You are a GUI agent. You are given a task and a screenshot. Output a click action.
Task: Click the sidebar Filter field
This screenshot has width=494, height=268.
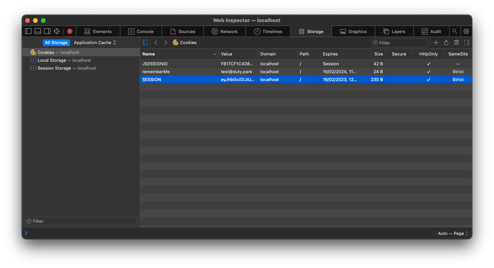(81, 221)
